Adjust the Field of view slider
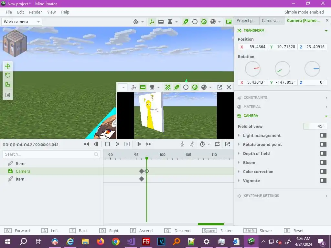 (315, 126)
